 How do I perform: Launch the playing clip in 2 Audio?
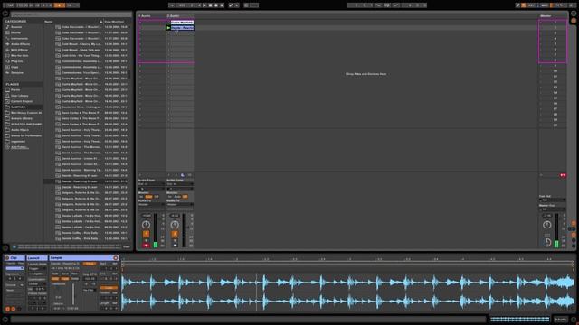pos(168,28)
